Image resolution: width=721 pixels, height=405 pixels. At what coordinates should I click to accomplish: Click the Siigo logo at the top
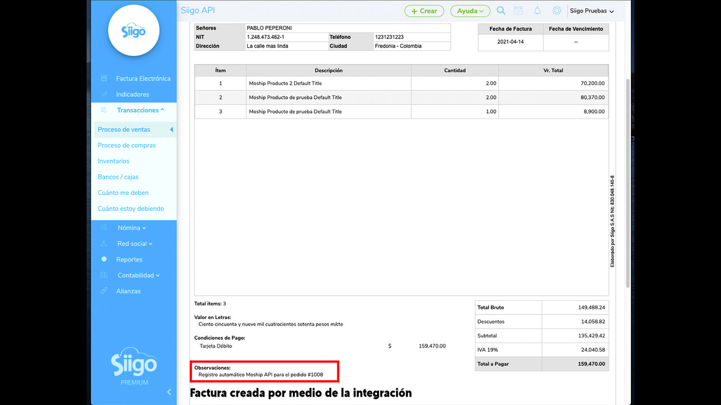point(133,30)
